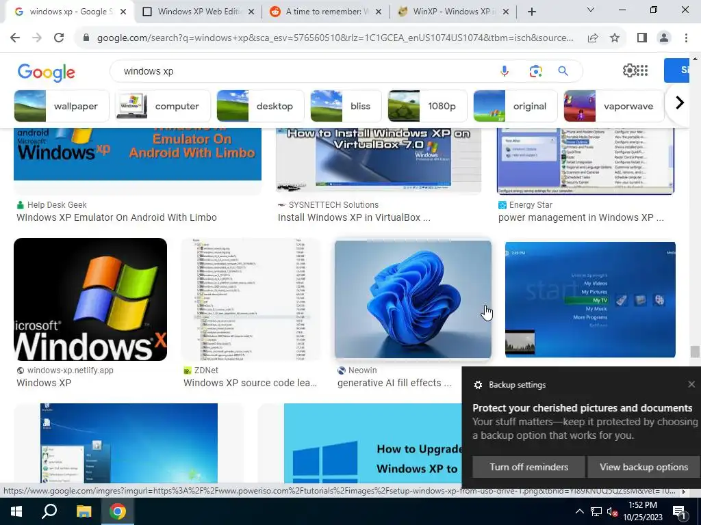Viewport: 701px width, 525px height.
Task: Click 'View backup options' button
Action: click(643, 467)
